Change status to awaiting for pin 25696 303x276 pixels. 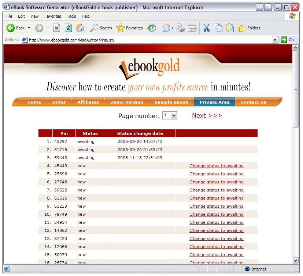(217, 174)
